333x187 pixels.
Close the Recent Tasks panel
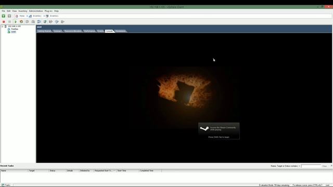pos(331,165)
